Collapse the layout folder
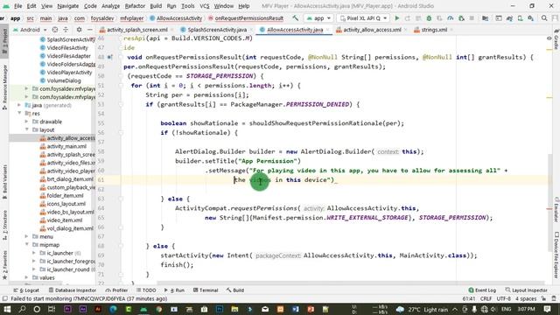The height and width of the screenshot is (315, 560). pyautogui.click(x=26, y=130)
